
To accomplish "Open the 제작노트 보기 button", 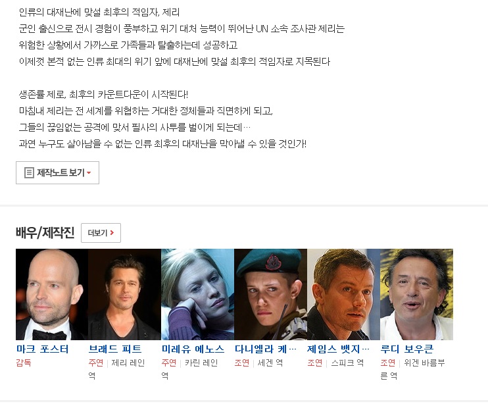I will coord(58,173).
